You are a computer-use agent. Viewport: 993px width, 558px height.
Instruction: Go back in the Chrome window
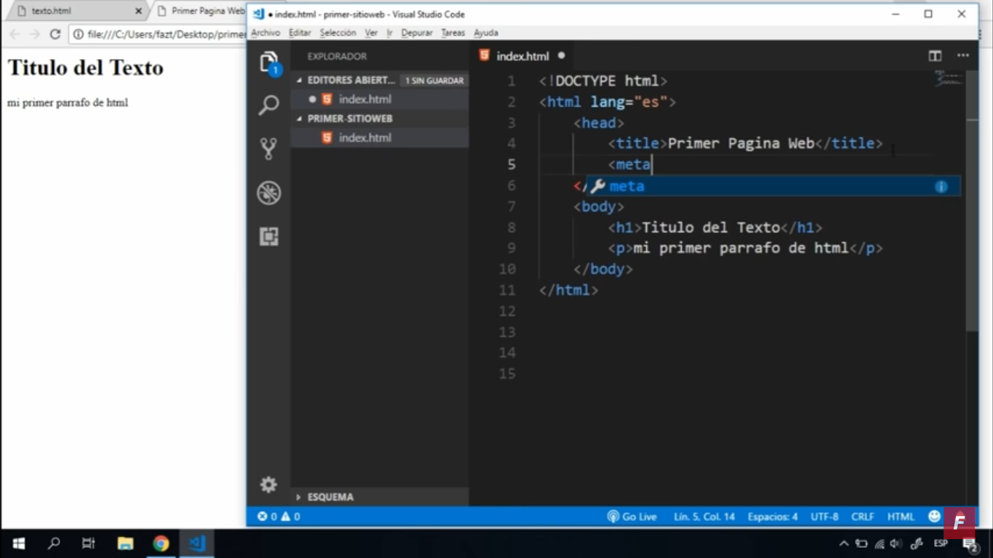[x=15, y=34]
